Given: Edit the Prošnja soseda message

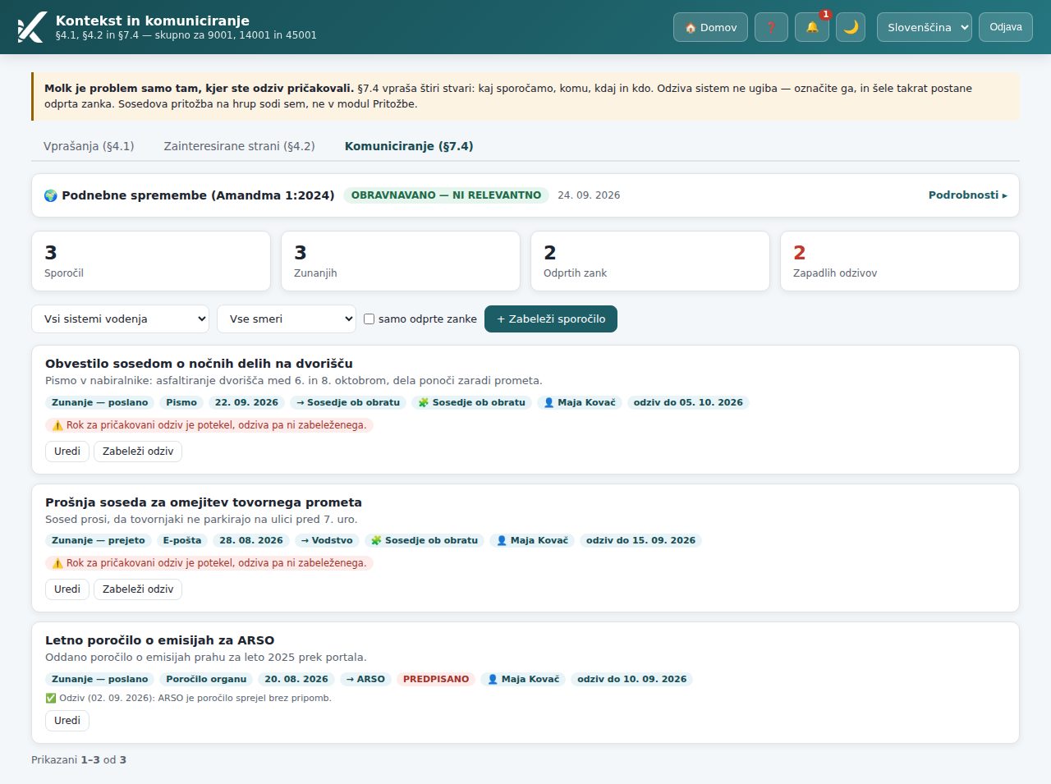Looking at the screenshot, I should [67, 589].
